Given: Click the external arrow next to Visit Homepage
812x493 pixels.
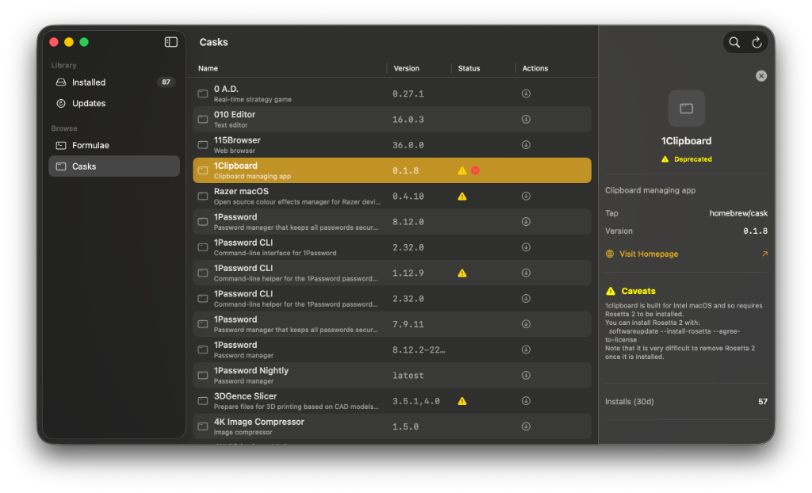Looking at the screenshot, I should click(x=764, y=254).
